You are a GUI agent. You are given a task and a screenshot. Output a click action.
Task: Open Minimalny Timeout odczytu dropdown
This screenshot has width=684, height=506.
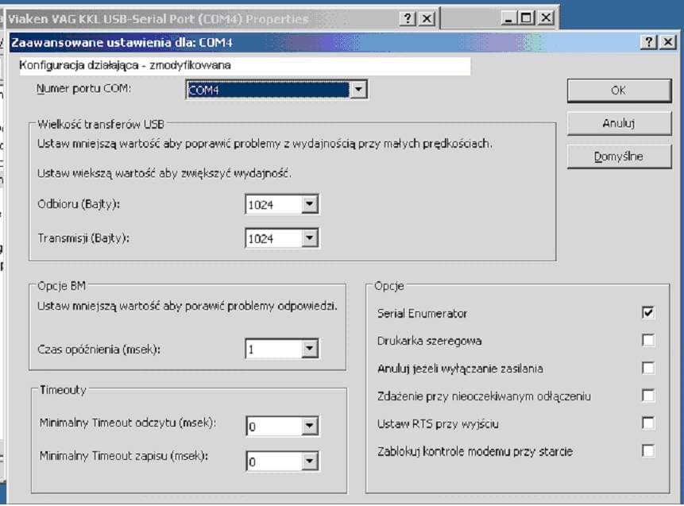309,427
